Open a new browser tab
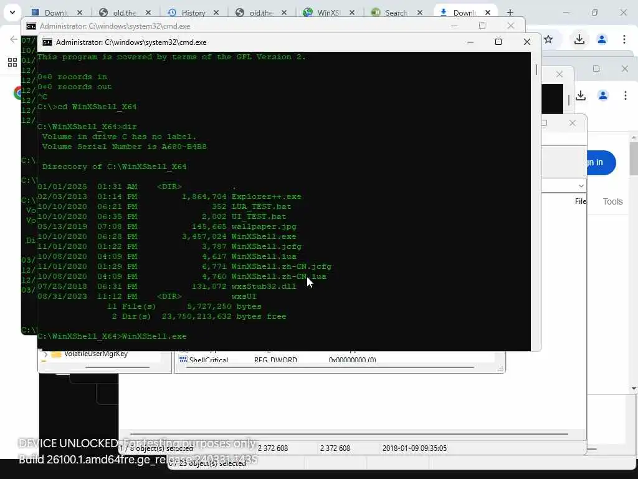 click(x=510, y=12)
